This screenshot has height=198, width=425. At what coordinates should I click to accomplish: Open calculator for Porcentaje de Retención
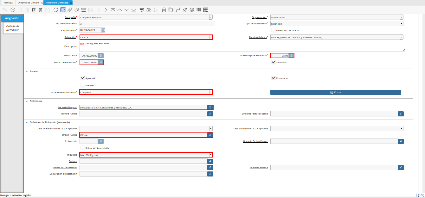(291, 56)
